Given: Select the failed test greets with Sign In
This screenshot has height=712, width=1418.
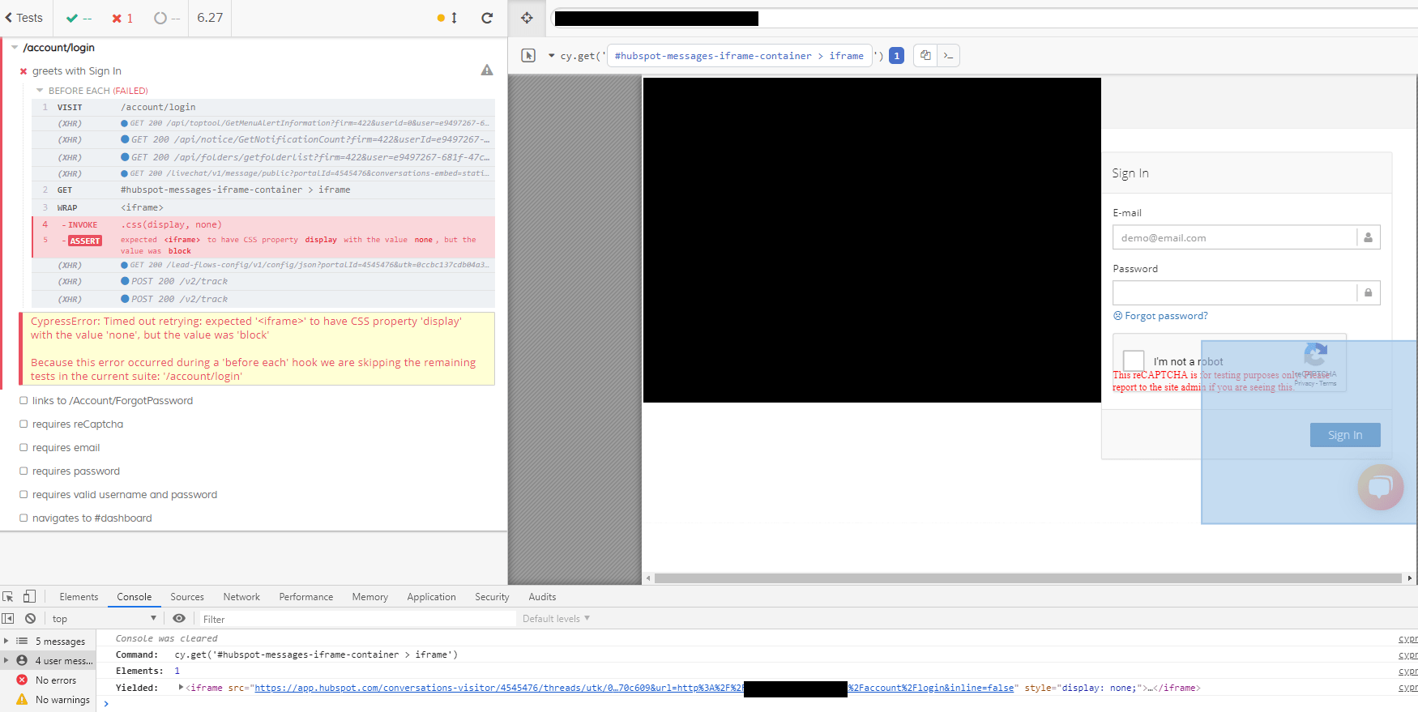Looking at the screenshot, I should (77, 71).
